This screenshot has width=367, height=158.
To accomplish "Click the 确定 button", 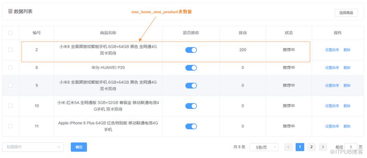I will pos(79,147).
